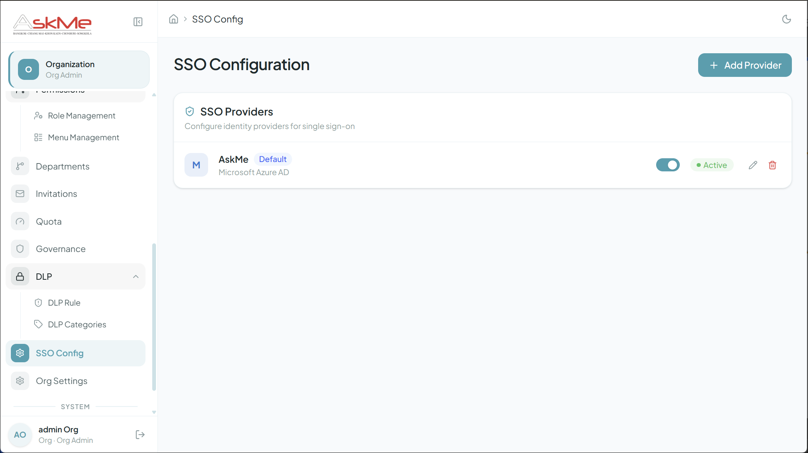Click the admin Org user name
This screenshot has width=808, height=453.
58,429
